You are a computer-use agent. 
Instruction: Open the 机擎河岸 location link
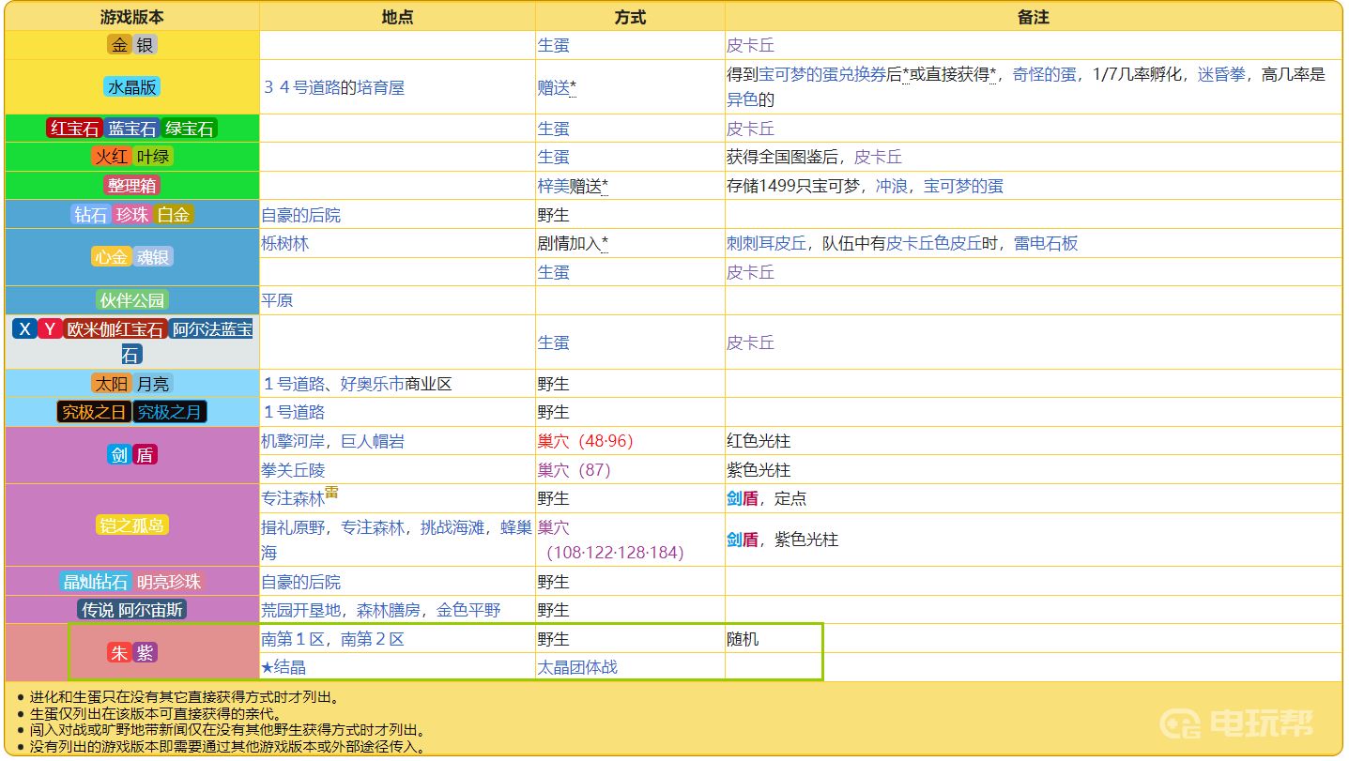tap(293, 441)
